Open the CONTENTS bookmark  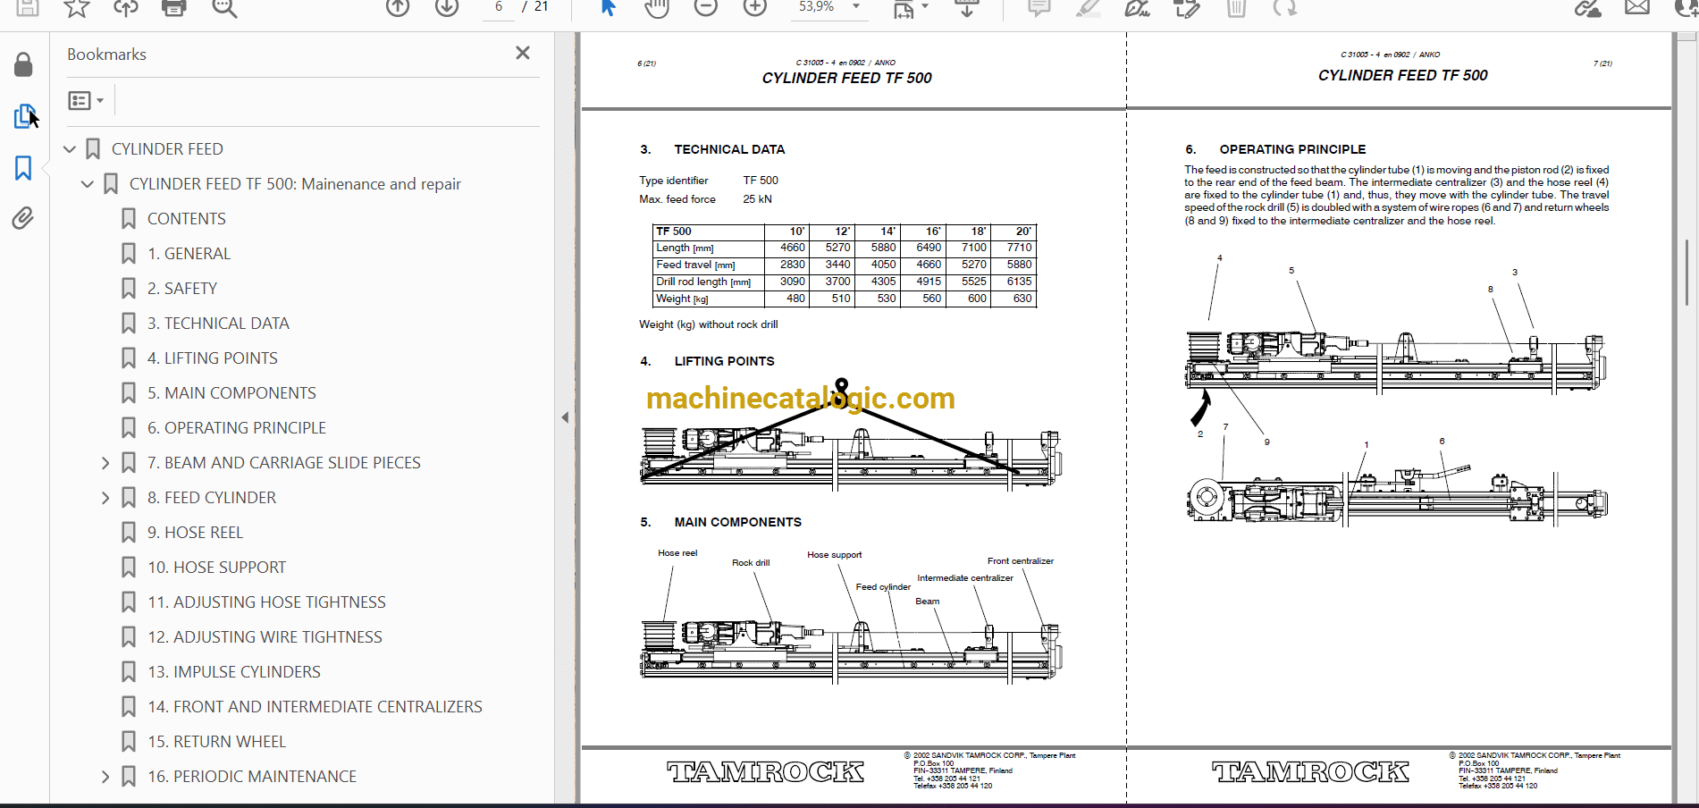tap(186, 219)
